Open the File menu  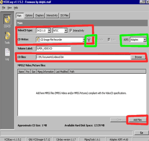tap(4, 8)
